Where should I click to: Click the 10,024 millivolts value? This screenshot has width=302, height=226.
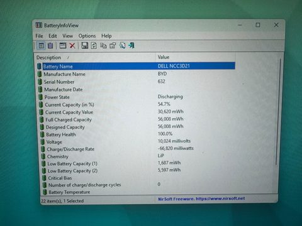tap(174, 141)
